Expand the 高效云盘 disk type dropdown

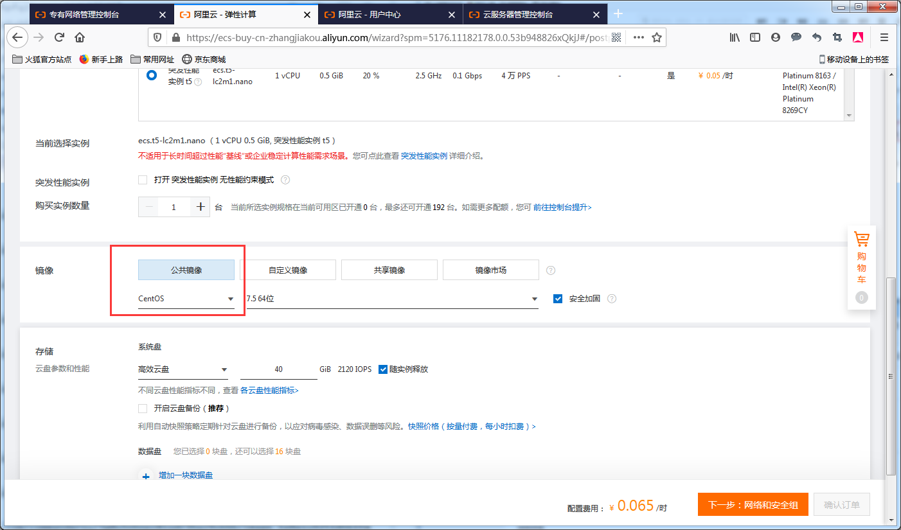pos(183,369)
